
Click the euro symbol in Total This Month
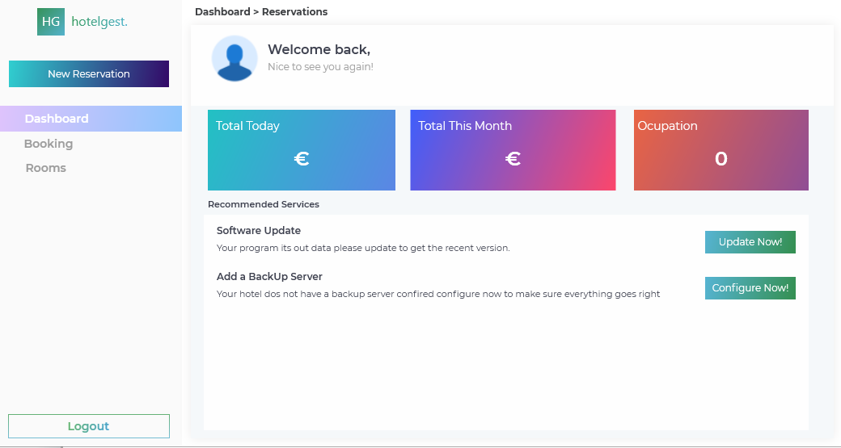coord(513,158)
